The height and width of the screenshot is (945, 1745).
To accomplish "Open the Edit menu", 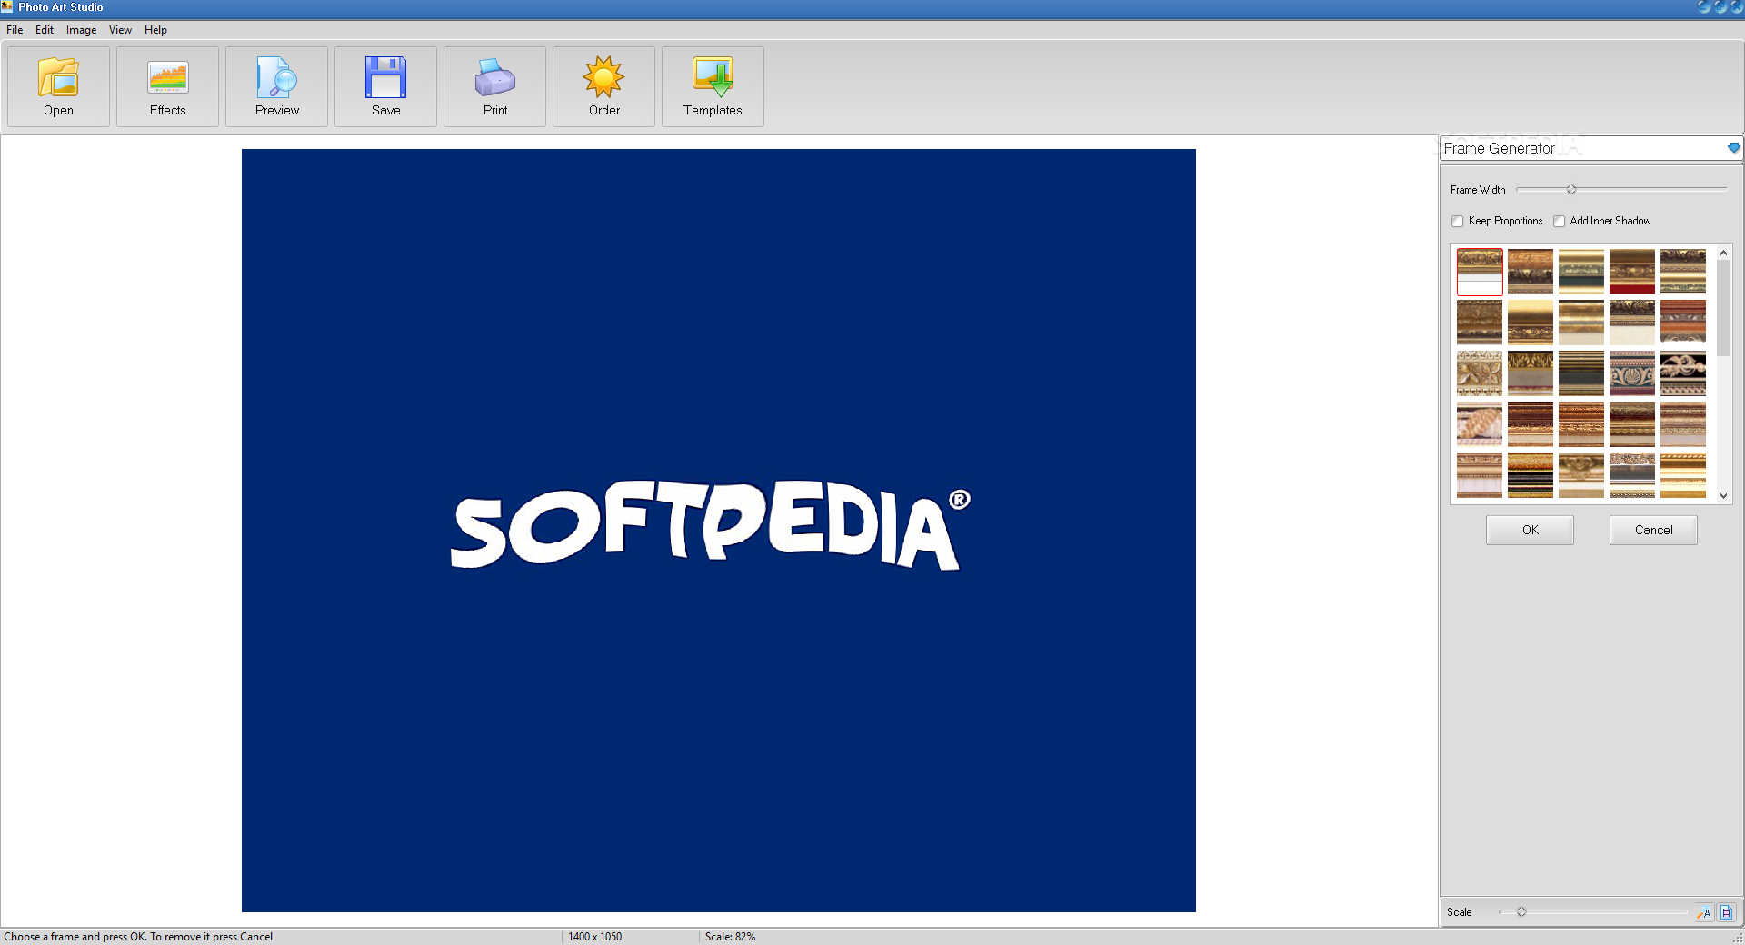I will pyautogui.click(x=45, y=30).
